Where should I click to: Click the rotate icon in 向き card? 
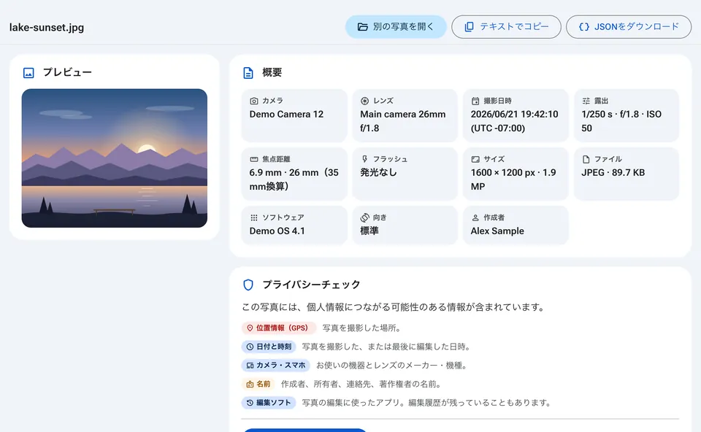[x=365, y=217]
